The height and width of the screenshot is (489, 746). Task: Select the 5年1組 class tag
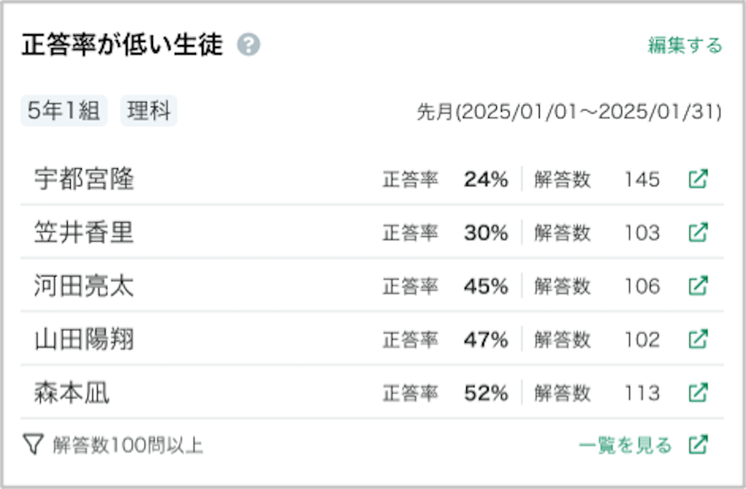tap(64, 111)
